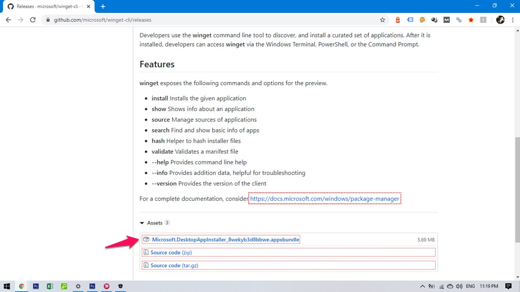Viewport: 520px width, 292px height.
Task: Switch ENG input language
Action: (x=470, y=286)
